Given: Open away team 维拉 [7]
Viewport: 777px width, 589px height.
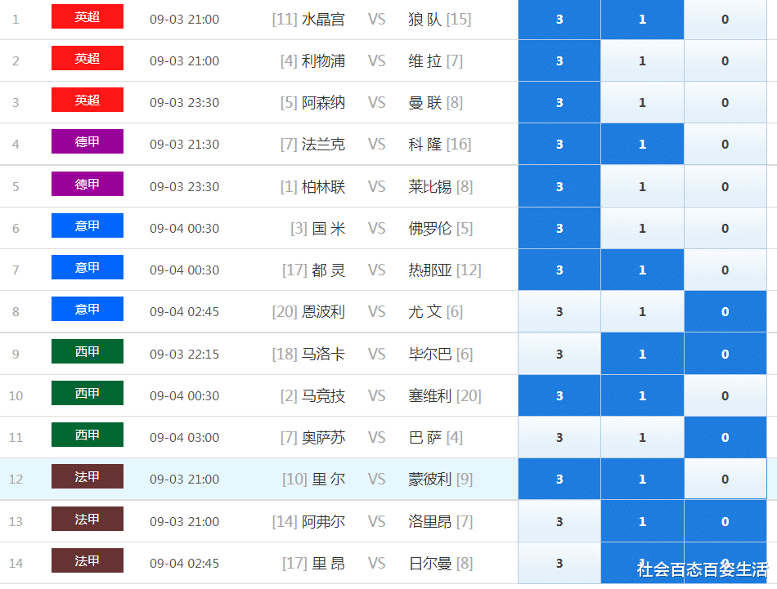Looking at the screenshot, I should [436, 61].
